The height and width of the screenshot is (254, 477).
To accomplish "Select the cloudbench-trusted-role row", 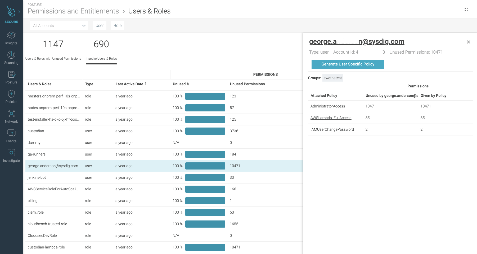I will 164,224.
